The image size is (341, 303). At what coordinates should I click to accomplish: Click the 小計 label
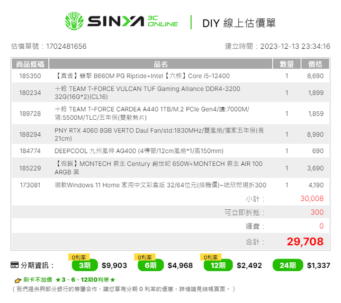[255, 199]
